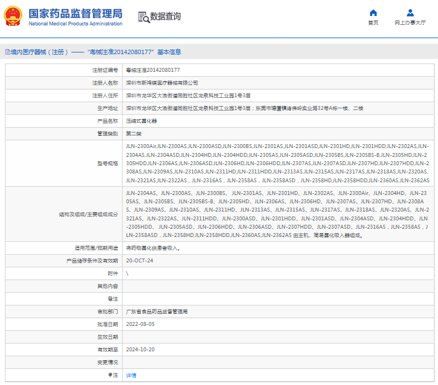Click the document icon before 境内医疗器械

(7, 52)
